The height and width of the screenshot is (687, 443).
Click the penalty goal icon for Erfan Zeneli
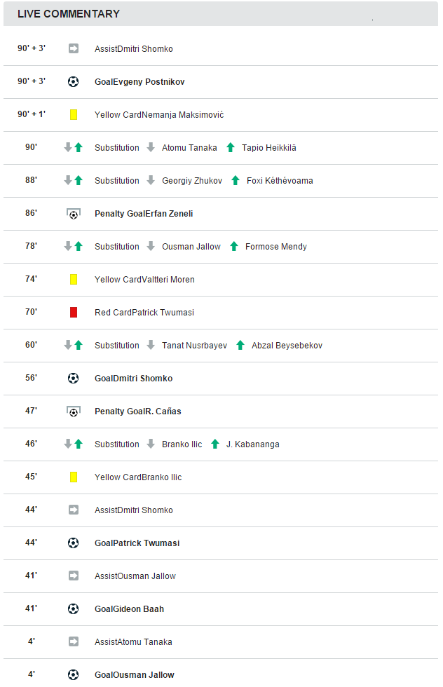click(x=73, y=214)
